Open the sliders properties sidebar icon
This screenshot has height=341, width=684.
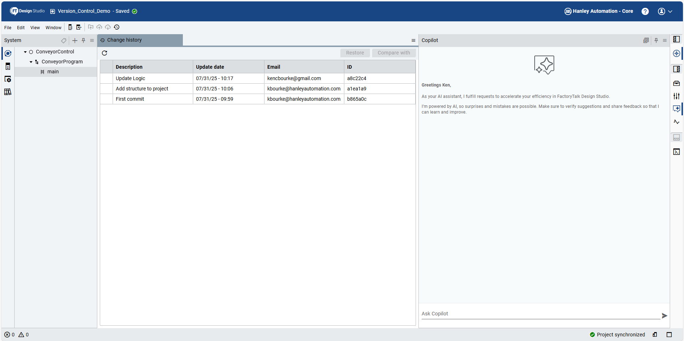tap(677, 96)
